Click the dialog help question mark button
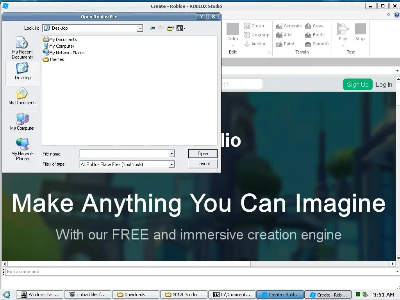Image resolution: width=400 pixels, height=300 pixels. click(201, 16)
